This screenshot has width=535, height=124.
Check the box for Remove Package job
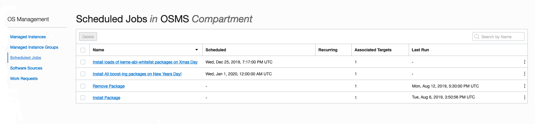(x=83, y=86)
